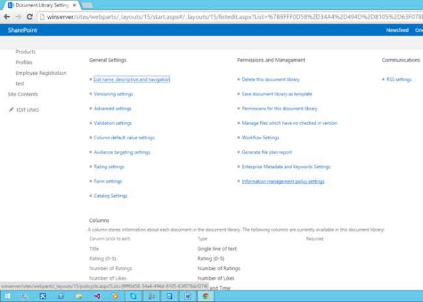The image size is (423, 302).
Task: Open Form settings
Action: point(107,182)
